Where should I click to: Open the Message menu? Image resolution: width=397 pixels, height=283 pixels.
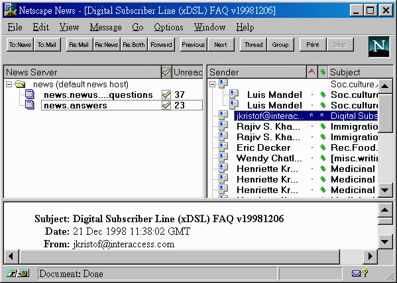105,27
